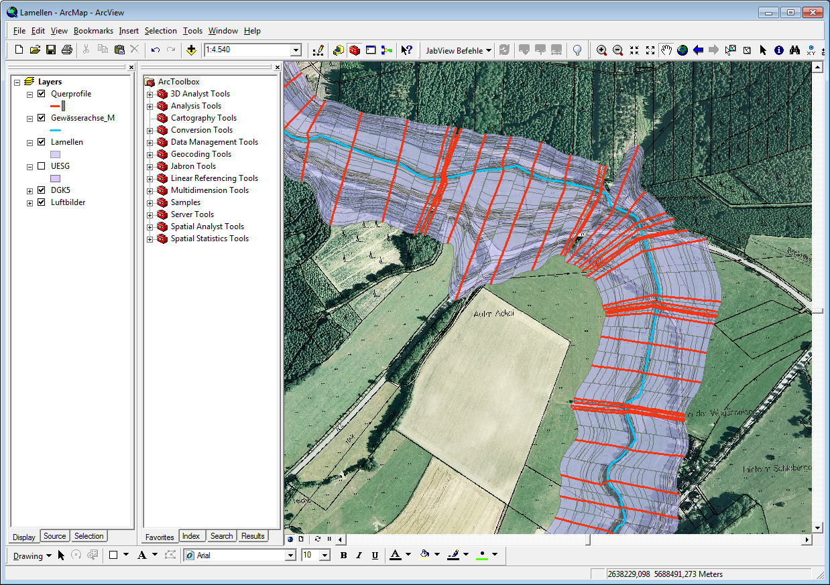
Task: Open the Editor toolbar pencil icon
Action: click(318, 50)
